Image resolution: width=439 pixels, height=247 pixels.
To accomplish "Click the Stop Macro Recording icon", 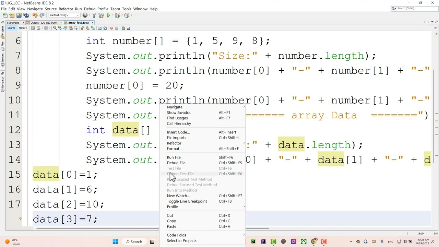I will [x=117, y=28].
